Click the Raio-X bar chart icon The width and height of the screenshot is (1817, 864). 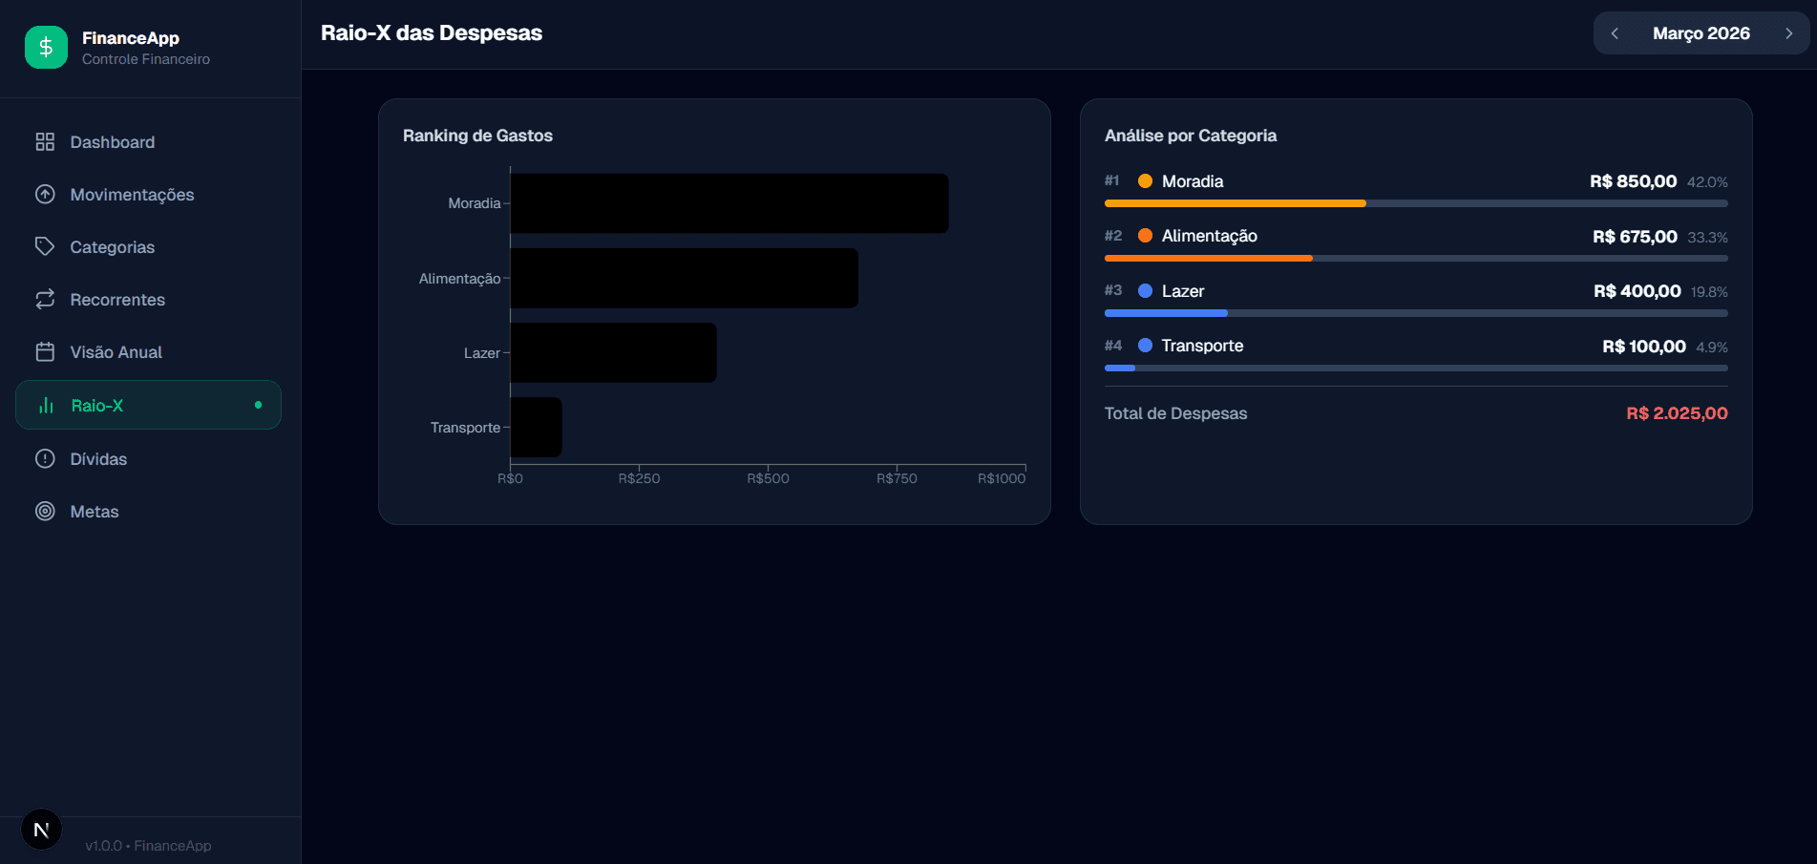coord(45,405)
